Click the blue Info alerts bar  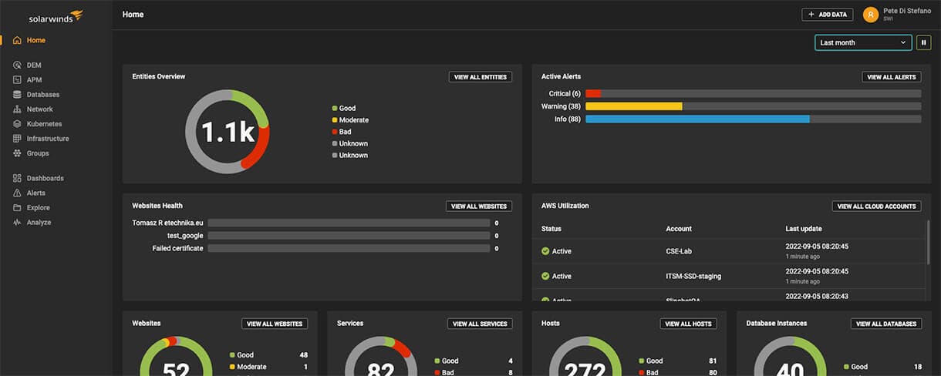pos(697,119)
